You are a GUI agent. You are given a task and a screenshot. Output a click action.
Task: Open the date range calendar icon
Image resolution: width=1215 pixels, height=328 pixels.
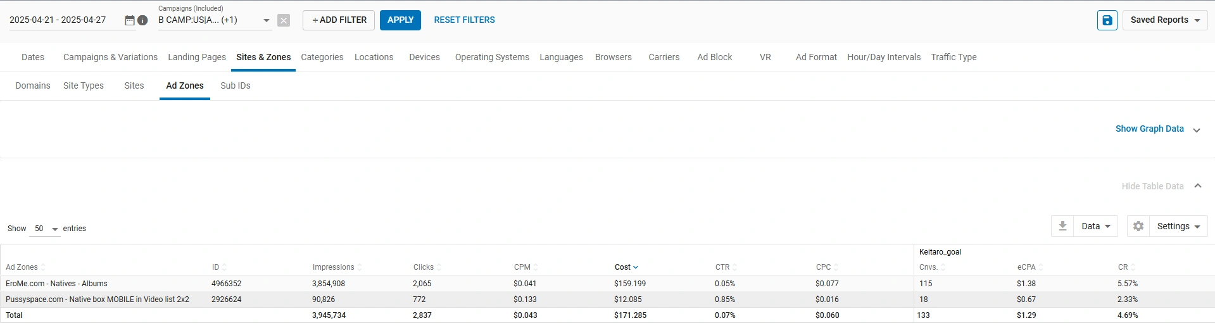[129, 20]
